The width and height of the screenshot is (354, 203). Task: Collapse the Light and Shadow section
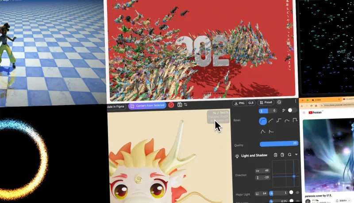click(x=296, y=155)
